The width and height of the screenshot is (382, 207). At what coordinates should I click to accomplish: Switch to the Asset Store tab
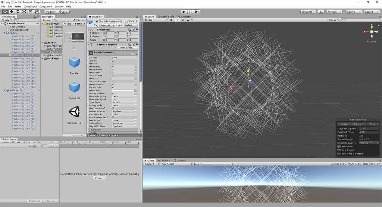(x=166, y=17)
